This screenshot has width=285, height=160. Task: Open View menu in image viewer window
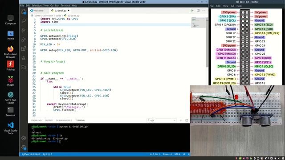pos(226,6)
